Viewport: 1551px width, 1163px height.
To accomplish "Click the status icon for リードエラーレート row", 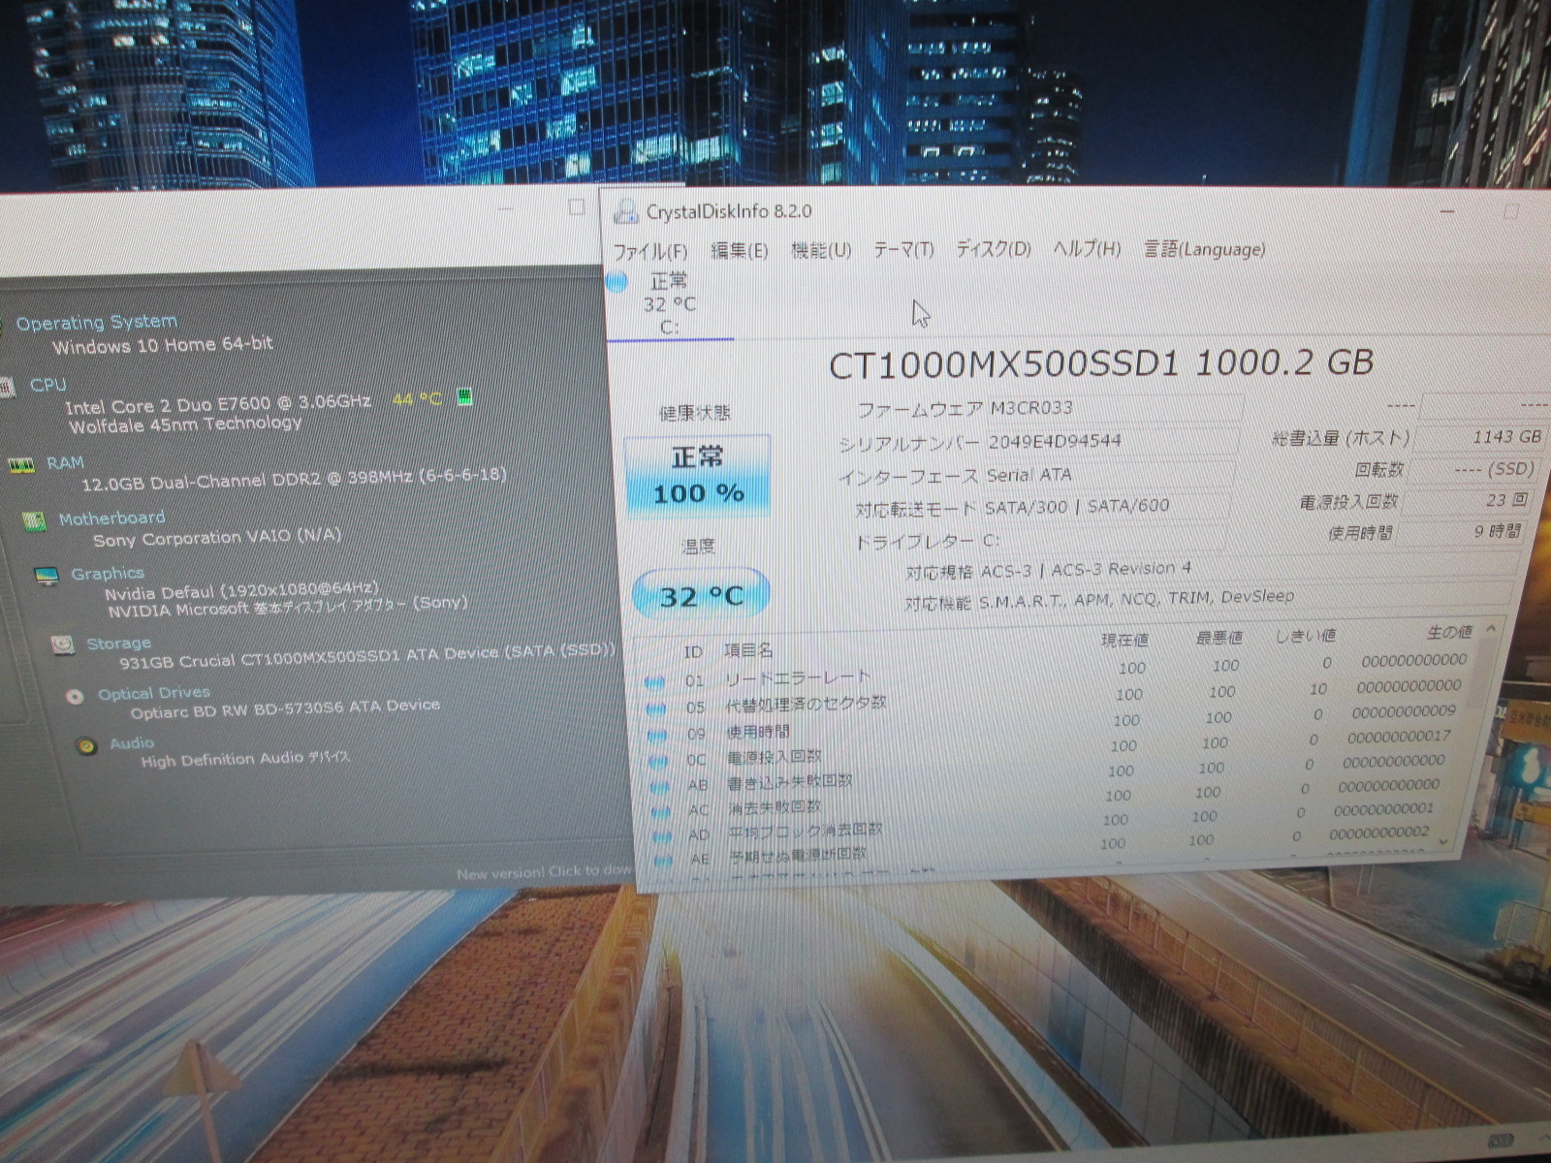I will tap(654, 681).
